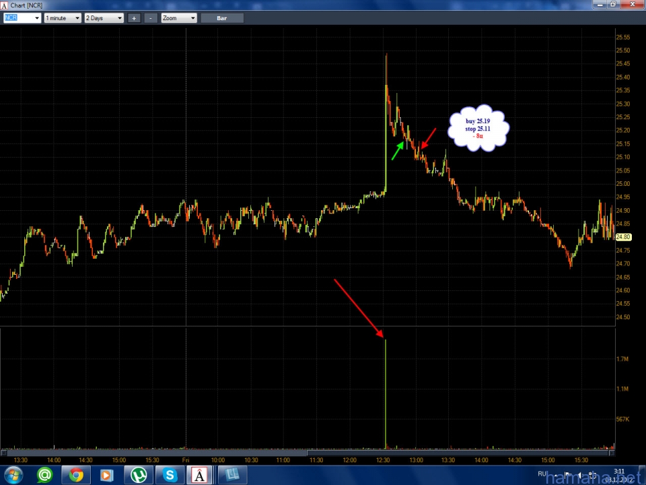
Task: Open the Windows Start menu orb
Action: [13, 475]
